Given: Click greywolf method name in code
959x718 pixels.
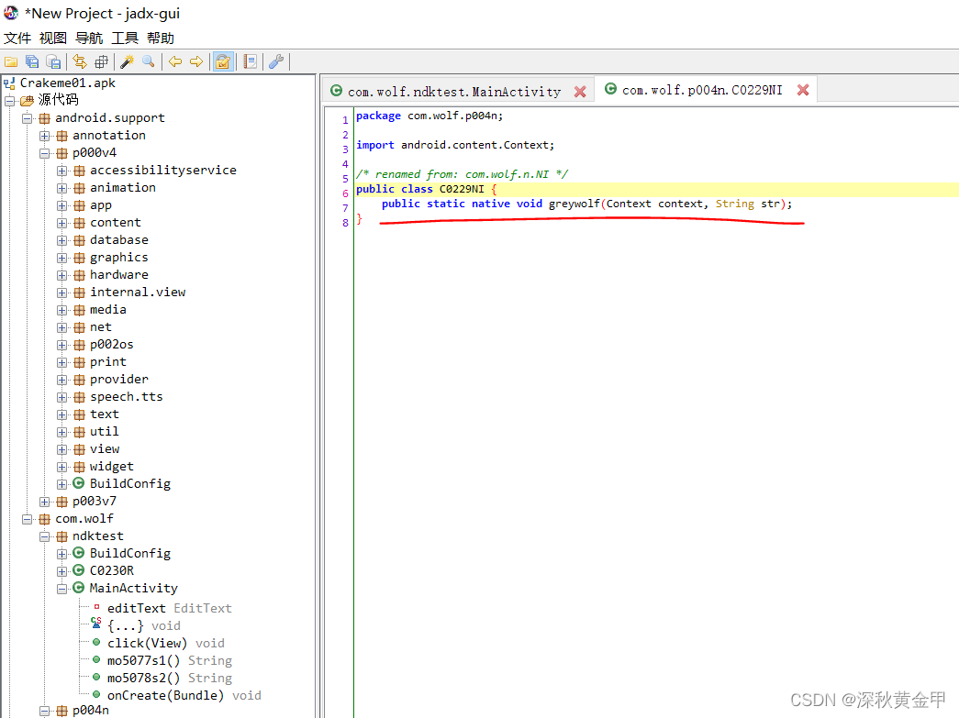Looking at the screenshot, I should click(x=574, y=204).
